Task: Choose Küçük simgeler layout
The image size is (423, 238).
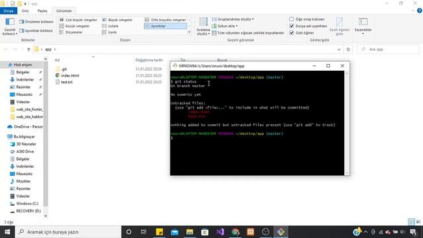Action: tap(75, 26)
